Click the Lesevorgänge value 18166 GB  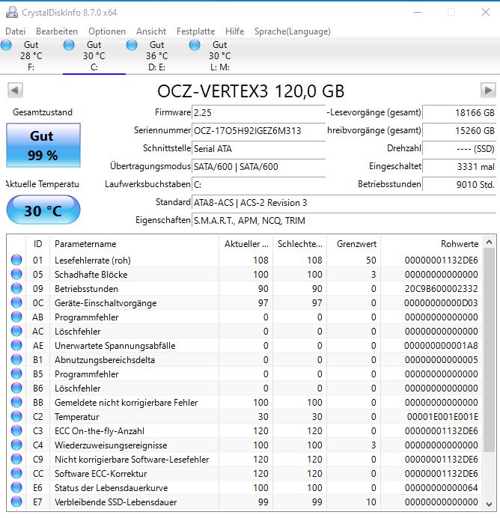click(x=459, y=112)
